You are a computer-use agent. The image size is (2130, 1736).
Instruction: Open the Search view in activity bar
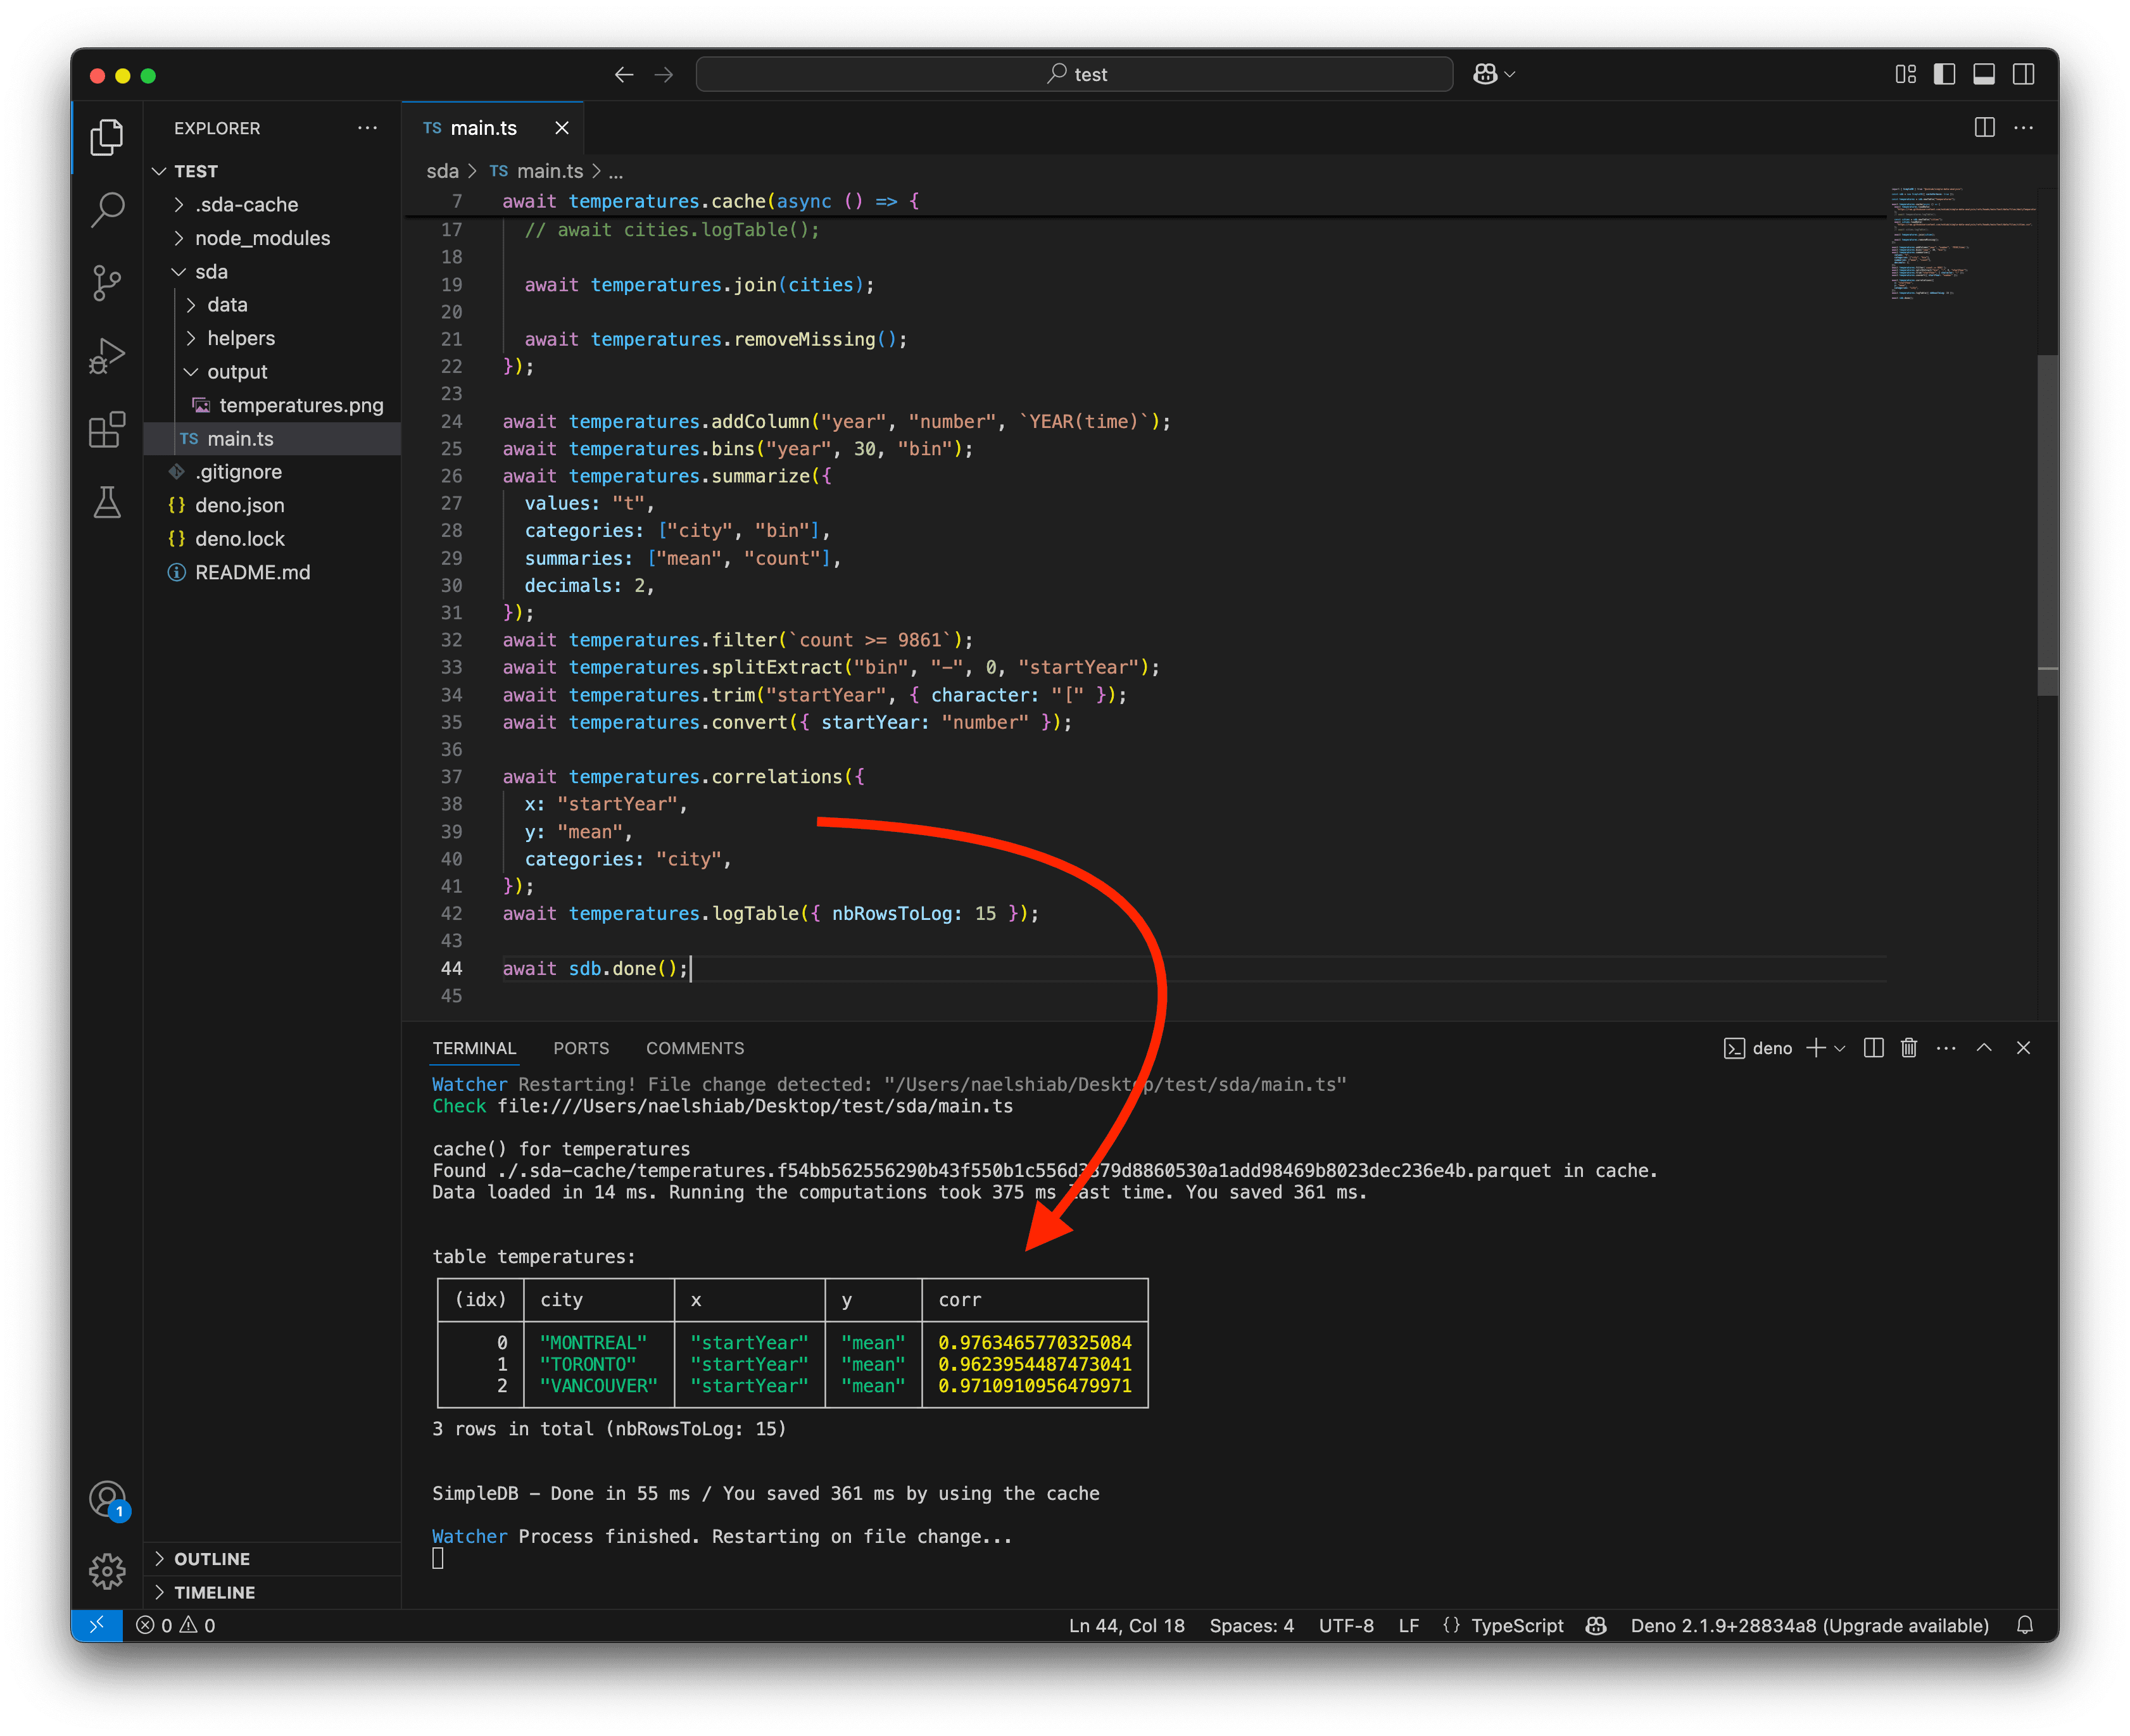coord(107,209)
